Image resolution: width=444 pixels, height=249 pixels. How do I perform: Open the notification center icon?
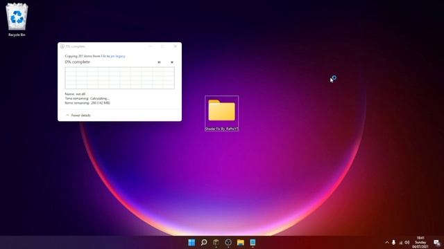point(437,243)
